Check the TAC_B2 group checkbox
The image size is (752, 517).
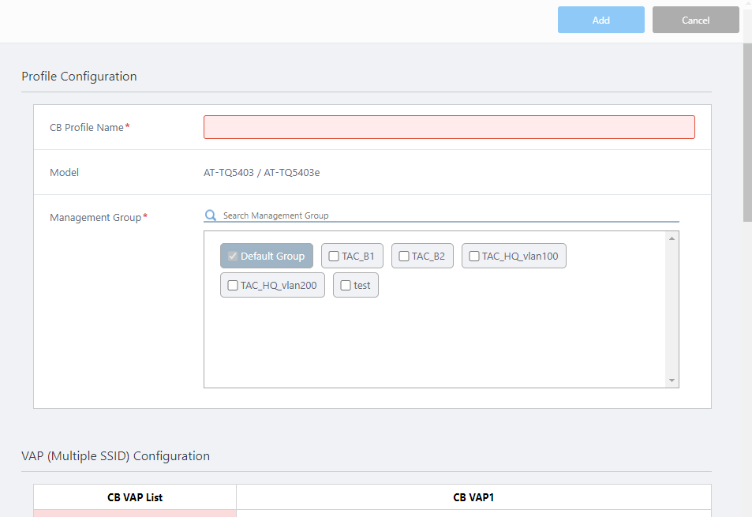tap(404, 256)
